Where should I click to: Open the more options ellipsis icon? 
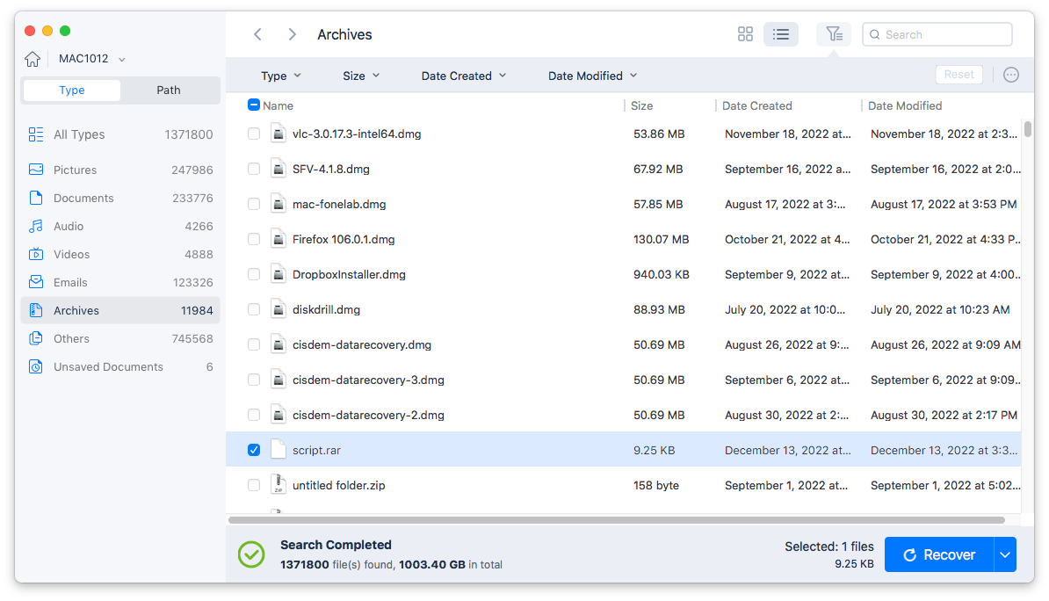(1011, 75)
